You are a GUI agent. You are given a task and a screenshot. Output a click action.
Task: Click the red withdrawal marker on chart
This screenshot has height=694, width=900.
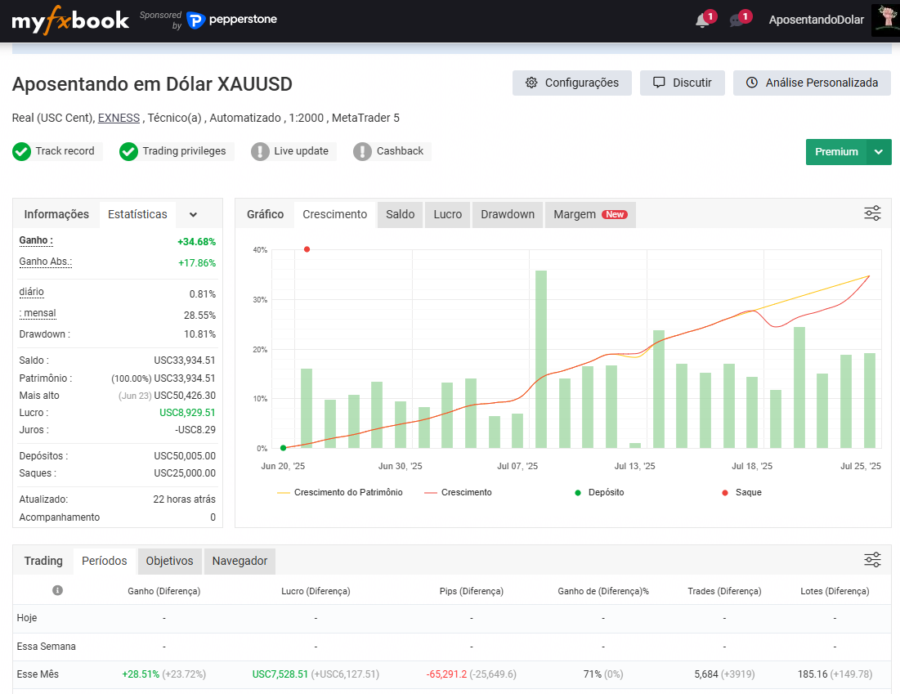click(307, 249)
